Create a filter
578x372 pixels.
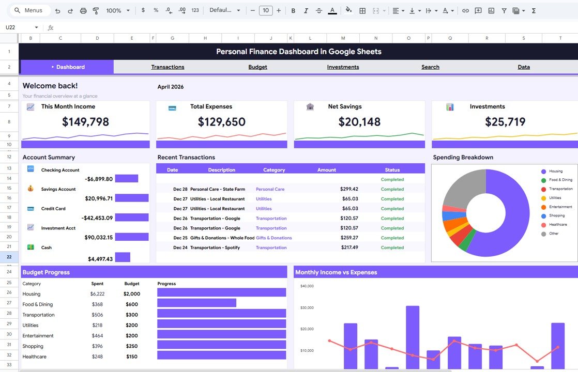(504, 10)
